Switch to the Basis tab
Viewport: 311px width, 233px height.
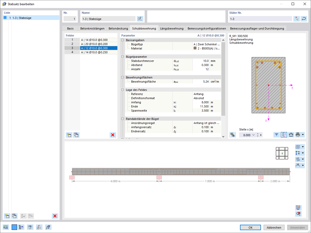tap(70, 28)
